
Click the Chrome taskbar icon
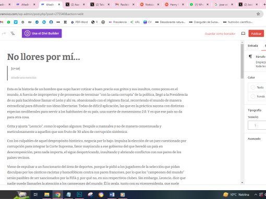click(58, 195)
